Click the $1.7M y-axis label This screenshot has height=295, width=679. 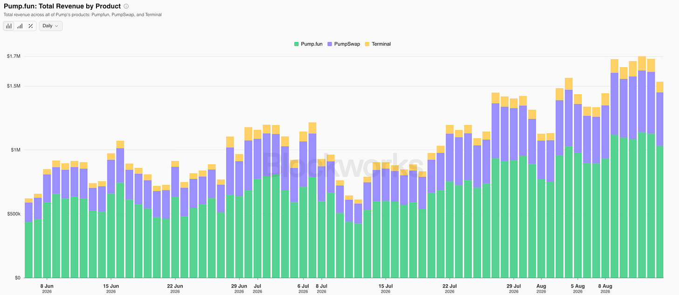pos(14,56)
